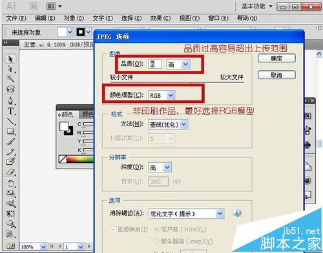323x253 pixels.
Task: Pick a color from the spectrum bar
Action: (x=80, y=159)
